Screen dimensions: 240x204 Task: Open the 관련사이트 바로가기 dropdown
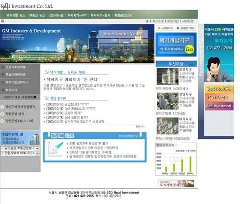click(20, 153)
